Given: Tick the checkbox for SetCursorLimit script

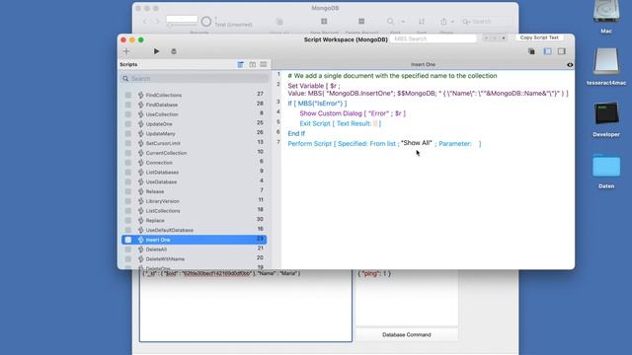Looking at the screenshot, I should [x=128, y=143].
